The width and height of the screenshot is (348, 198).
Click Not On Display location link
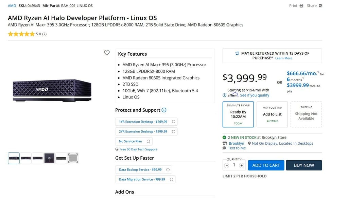pos(282,143)
